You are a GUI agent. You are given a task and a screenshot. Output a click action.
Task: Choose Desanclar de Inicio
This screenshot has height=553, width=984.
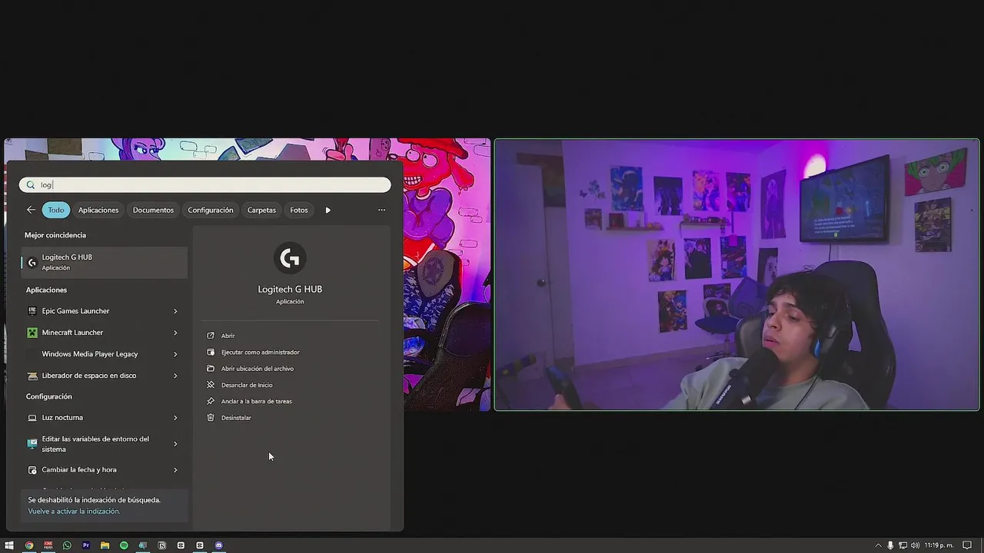point(247,385)
